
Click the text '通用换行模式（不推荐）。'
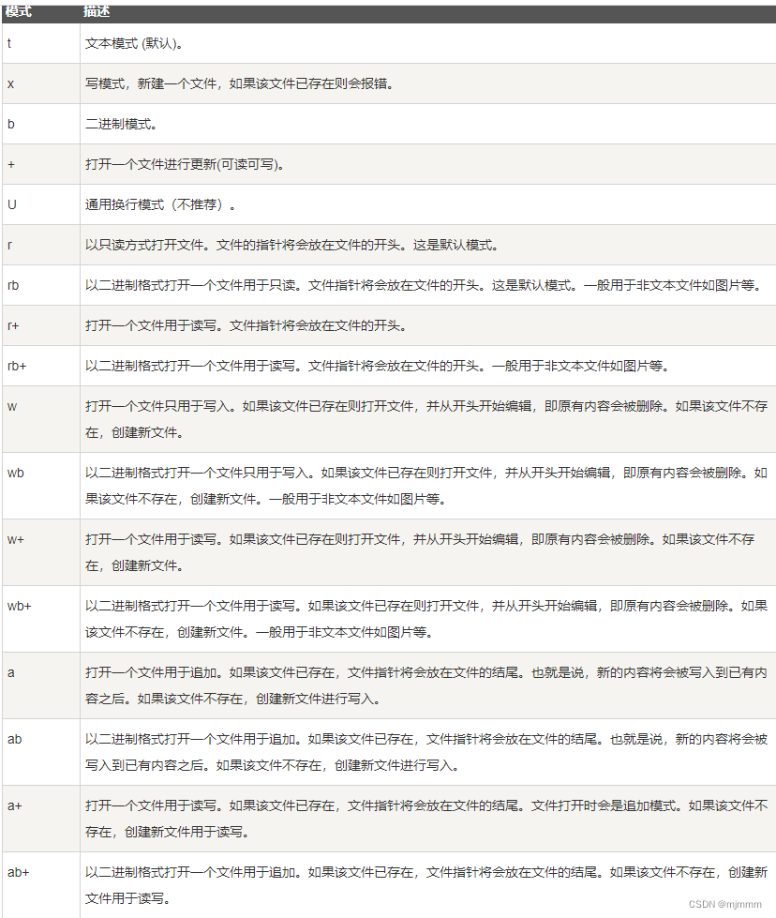pos(160,204)
